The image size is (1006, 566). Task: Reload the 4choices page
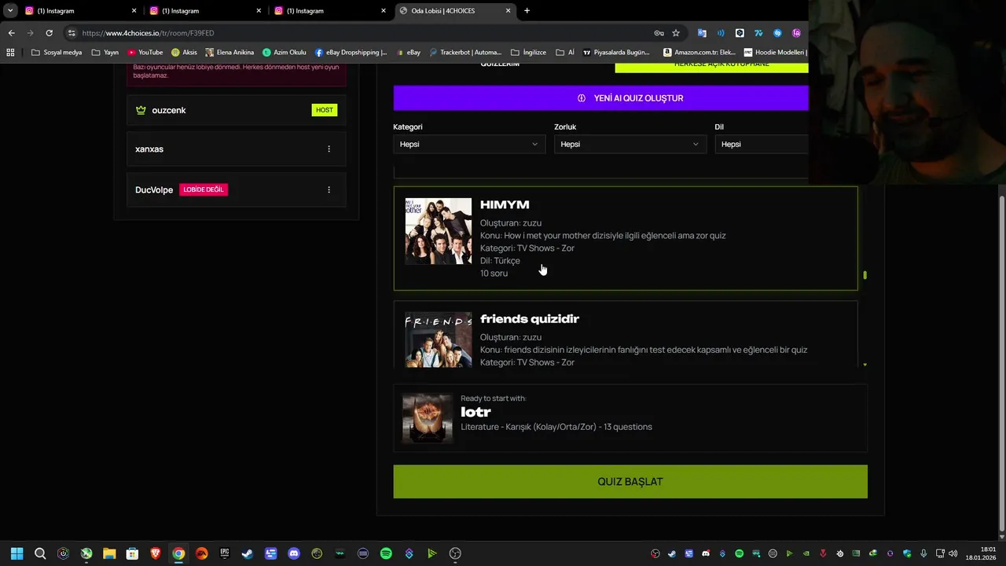click(x=49, y=33)
